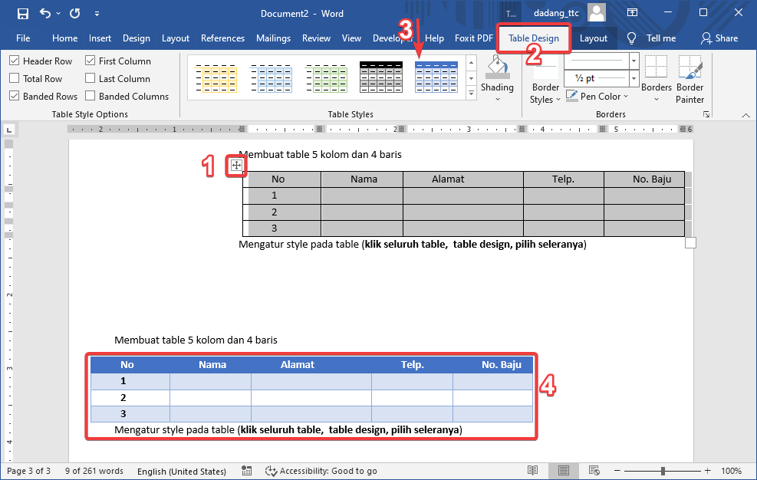Check the First Column option
The height and width of the screenshot is (480, 757).
(x=89, y=60)
